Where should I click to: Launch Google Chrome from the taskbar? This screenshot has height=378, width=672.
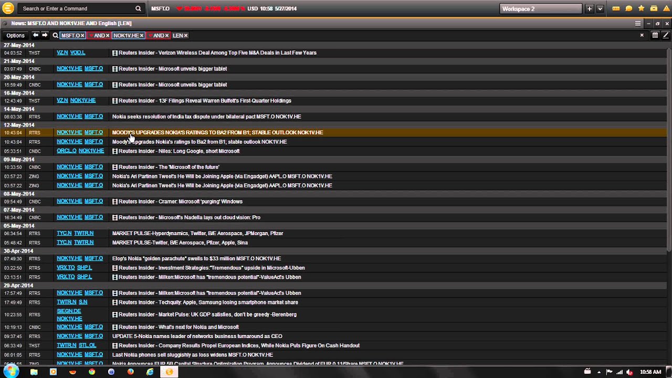click(x=92, y=372)
